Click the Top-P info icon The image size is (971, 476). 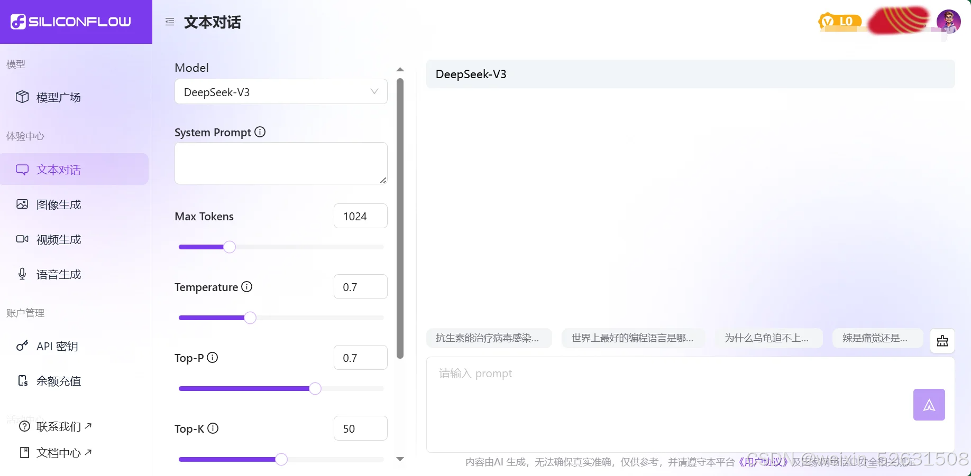coord(213,358)
